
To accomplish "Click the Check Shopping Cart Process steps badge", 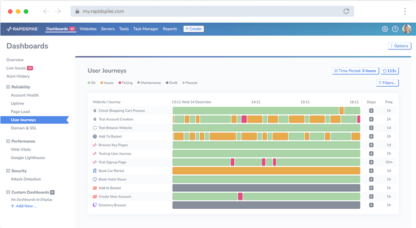I will click(x=371, y=111).
